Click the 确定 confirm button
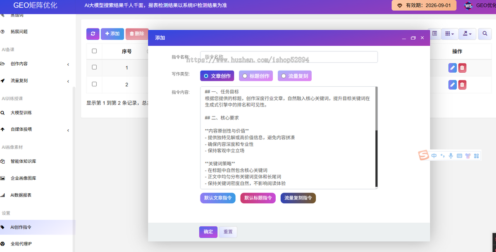The height and width of the screenshot is (252, 496). tap(208, 232)
